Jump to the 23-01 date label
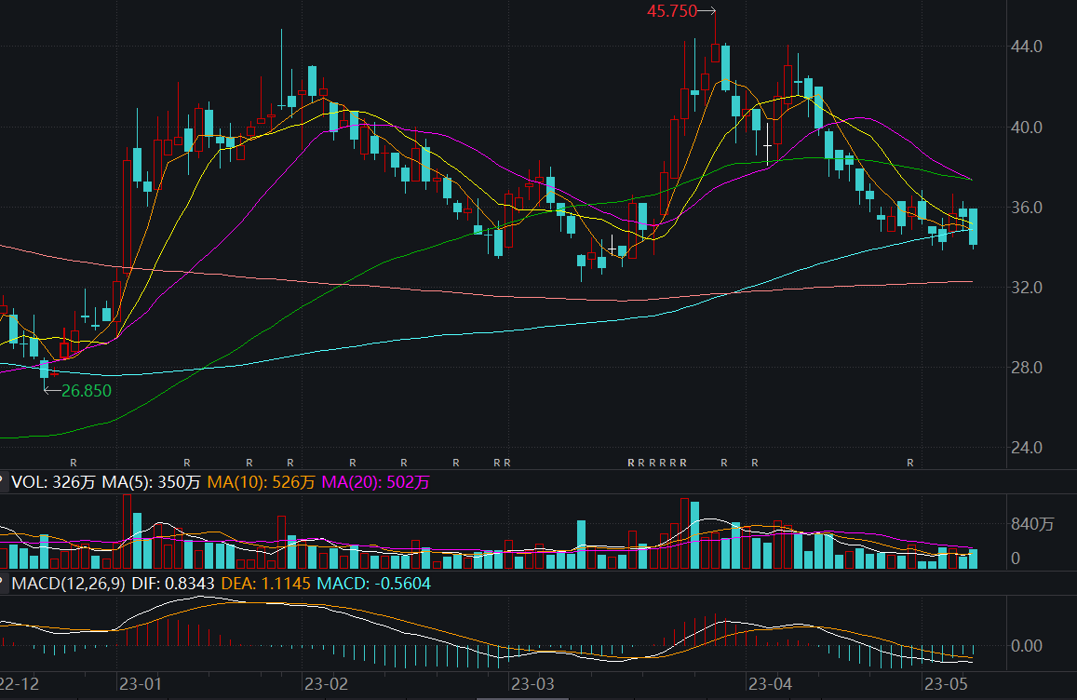Image resolution: width=1077 pixels, height=700 pixels. pyautogui.click(x=141, y=684)
